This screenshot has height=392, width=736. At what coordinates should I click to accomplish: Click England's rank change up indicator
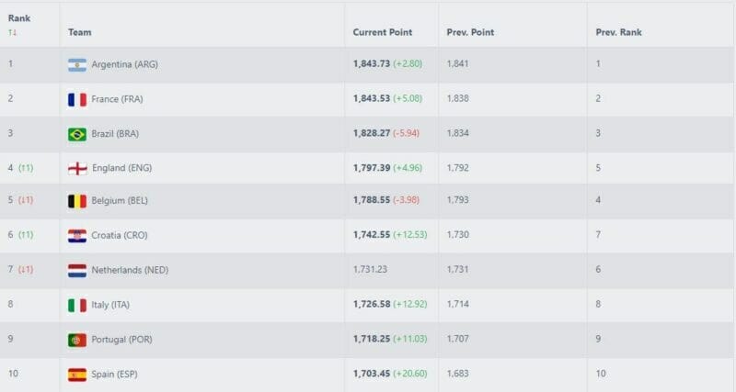coord(26,168)
